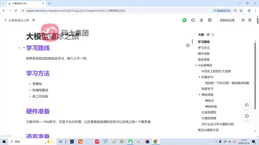This screenshot has height=145, width=259.
Task: Jump to 硬件准备 in outline
Action: pyautogui.click(x=204, y=54)
